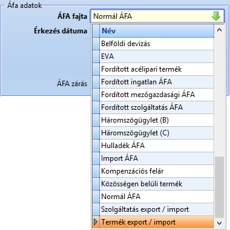Viewport: 230px width, 230px height.
Task: Select Belföldi devizás from the list
Action: click(157, 44)
